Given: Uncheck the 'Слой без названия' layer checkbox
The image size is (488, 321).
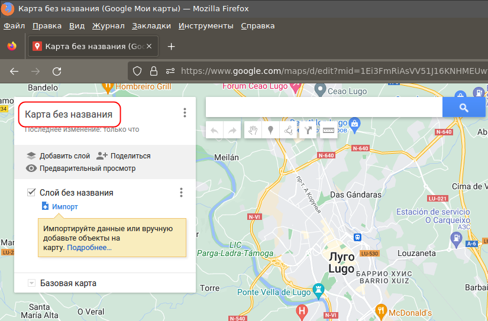Looking at the screenshot, I should tap(31, 192).
